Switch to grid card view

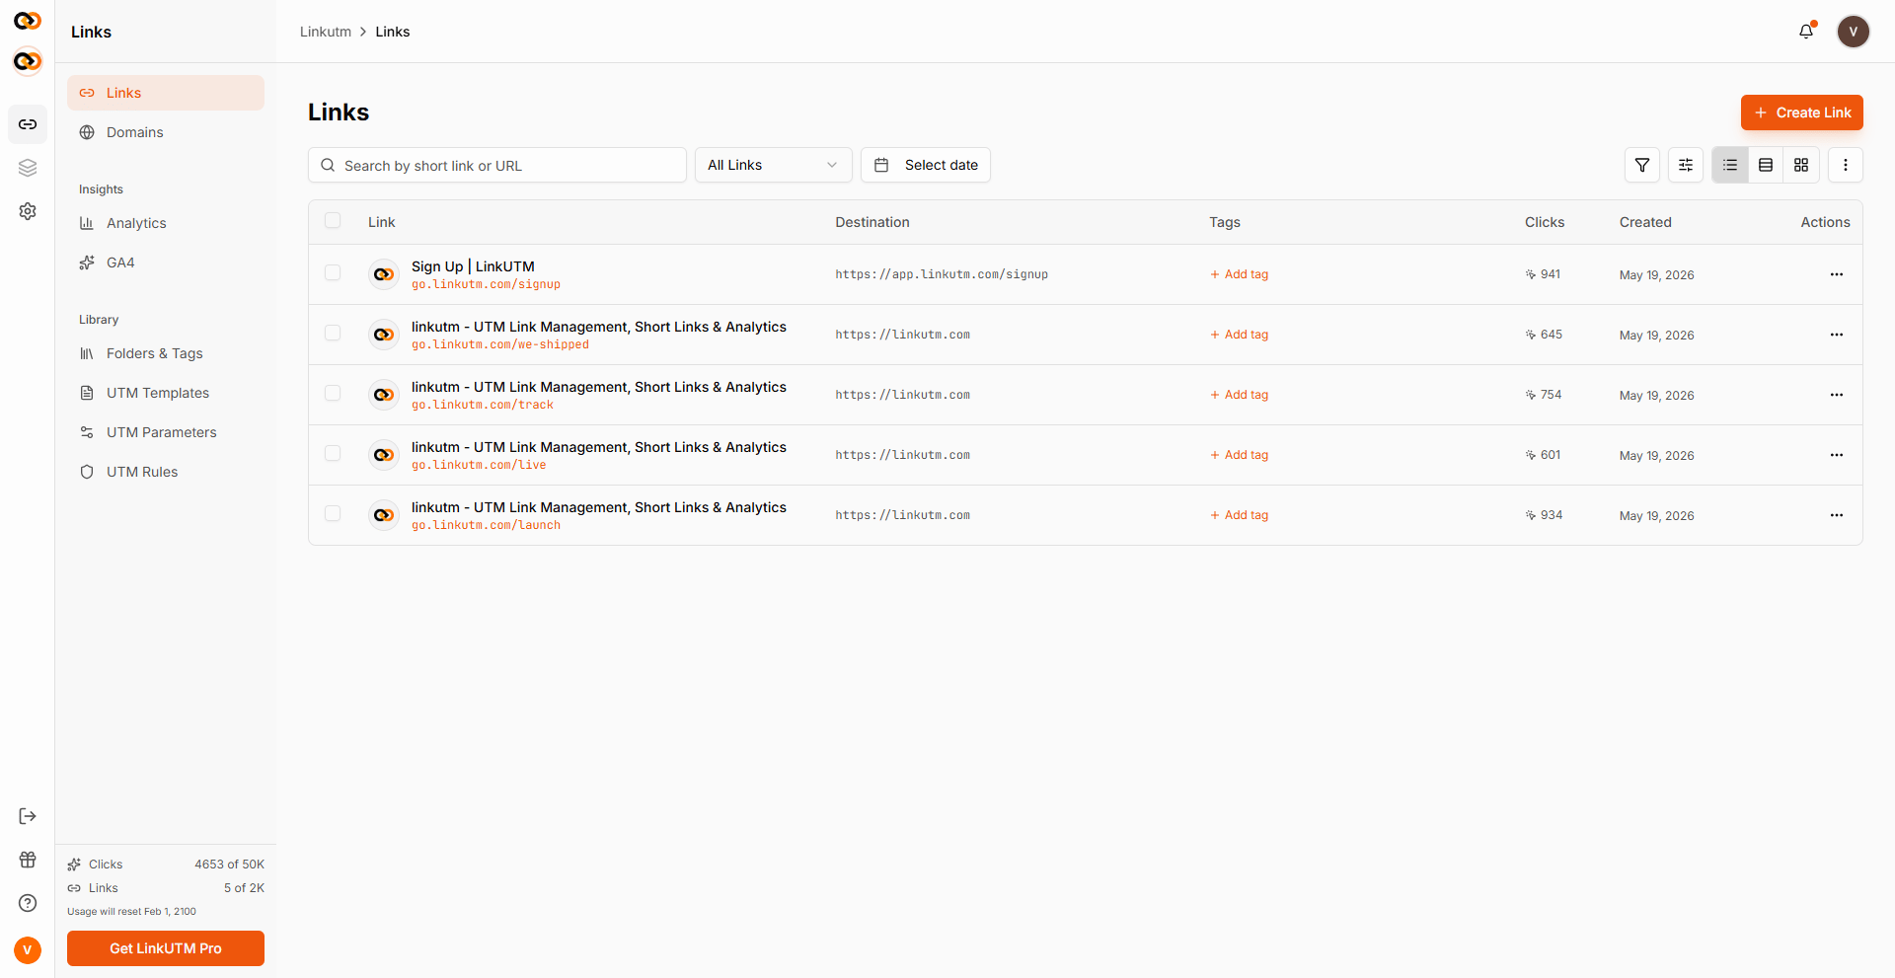pyautogui.click(x=1801, y=165)
